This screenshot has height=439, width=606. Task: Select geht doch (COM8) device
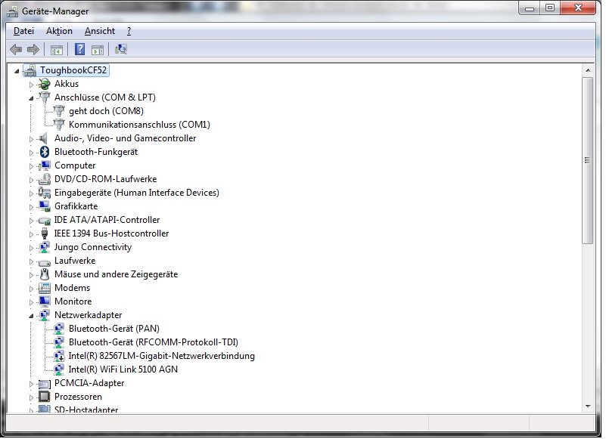pos(106,111)
